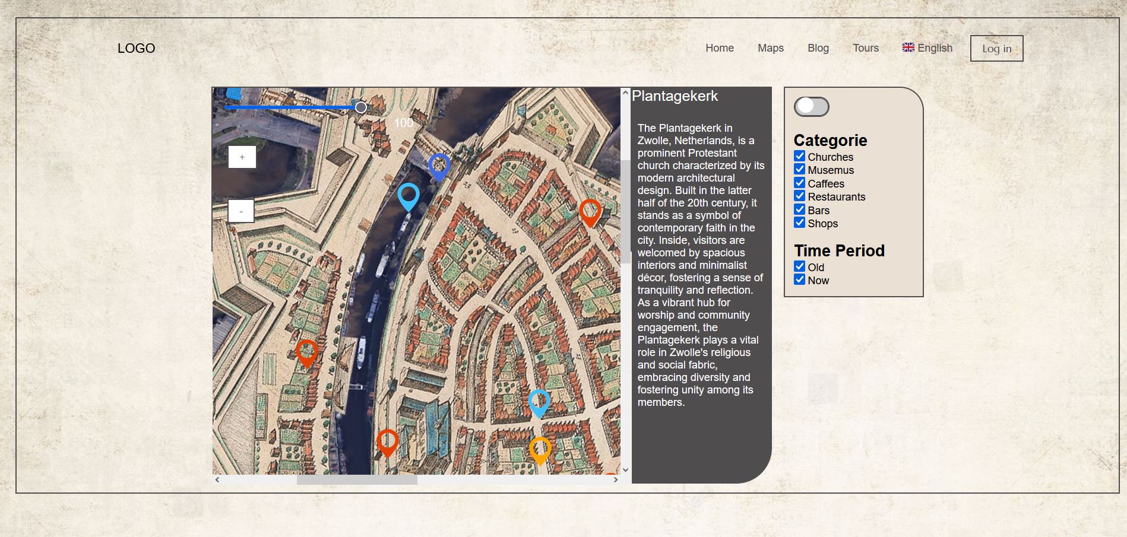
Task: Uncheck the Old time period checkbox
Action: point(800,267)
